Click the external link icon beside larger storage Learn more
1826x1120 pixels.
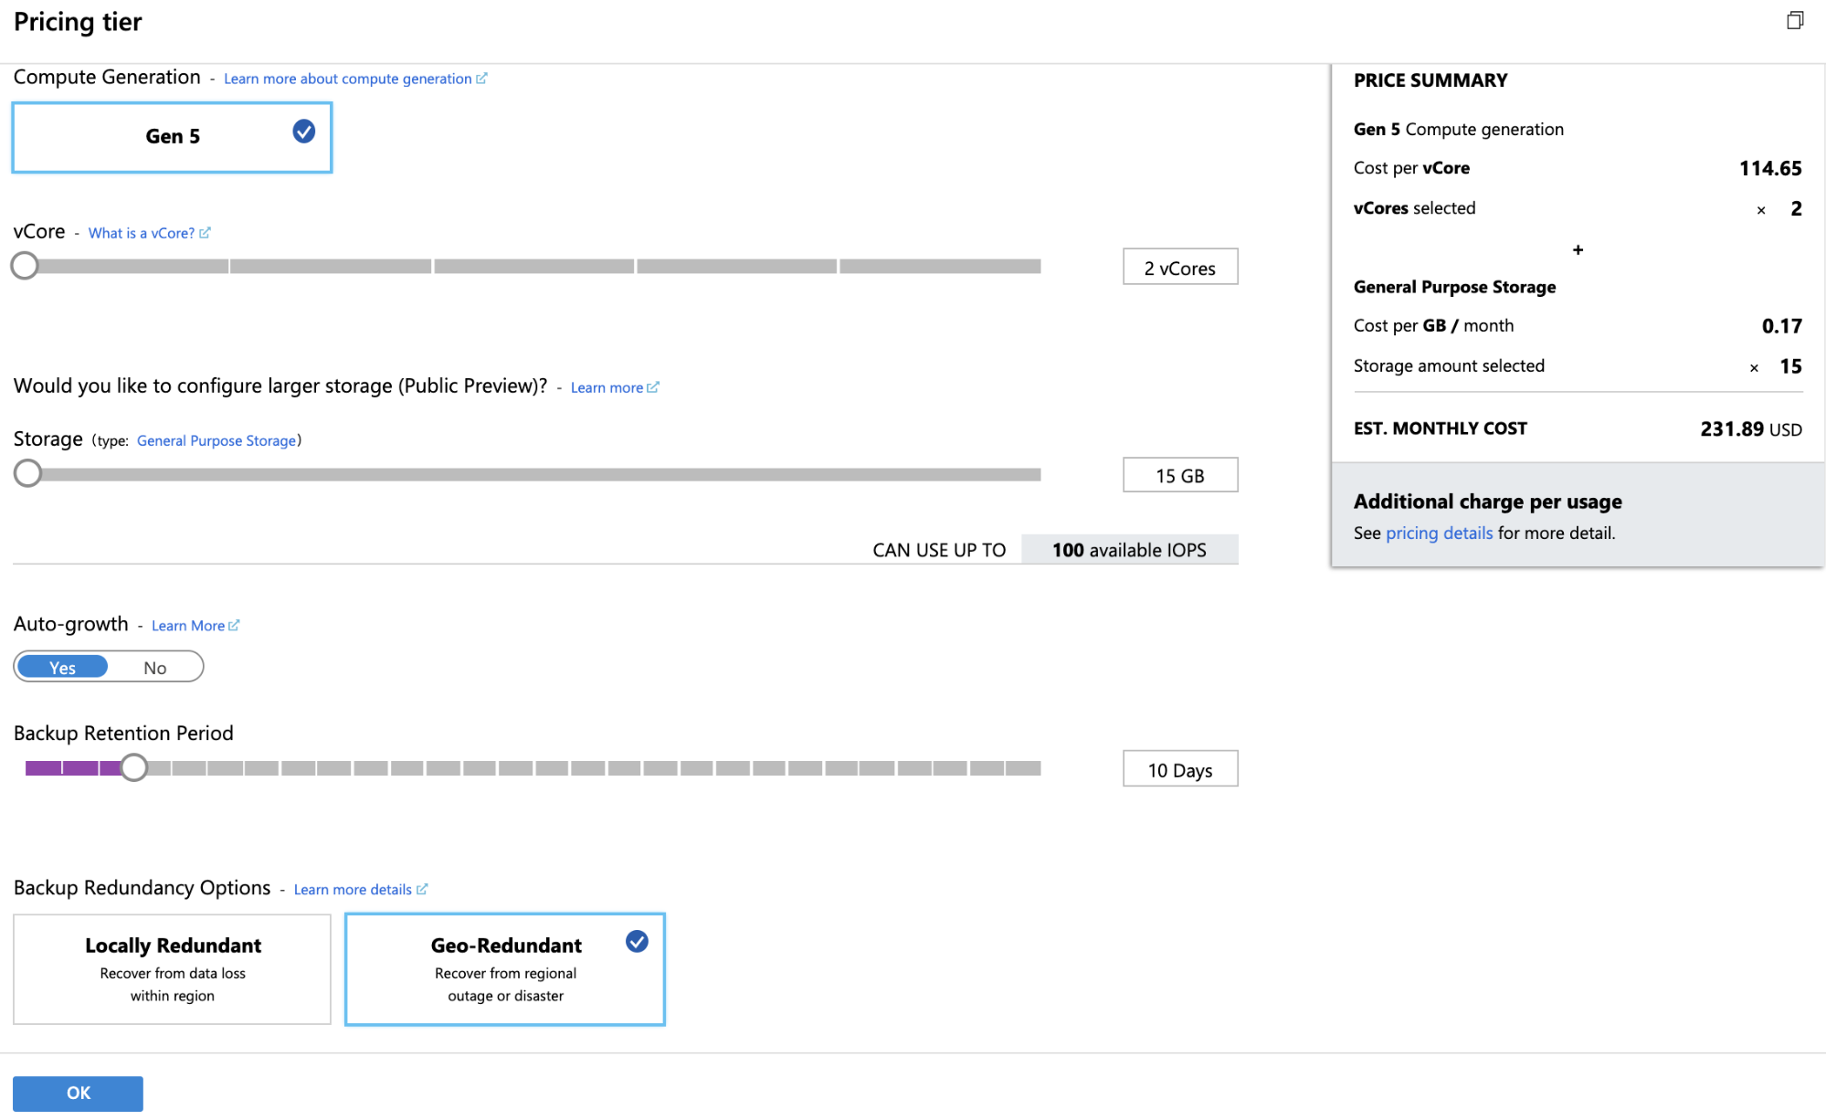point(652,387)
